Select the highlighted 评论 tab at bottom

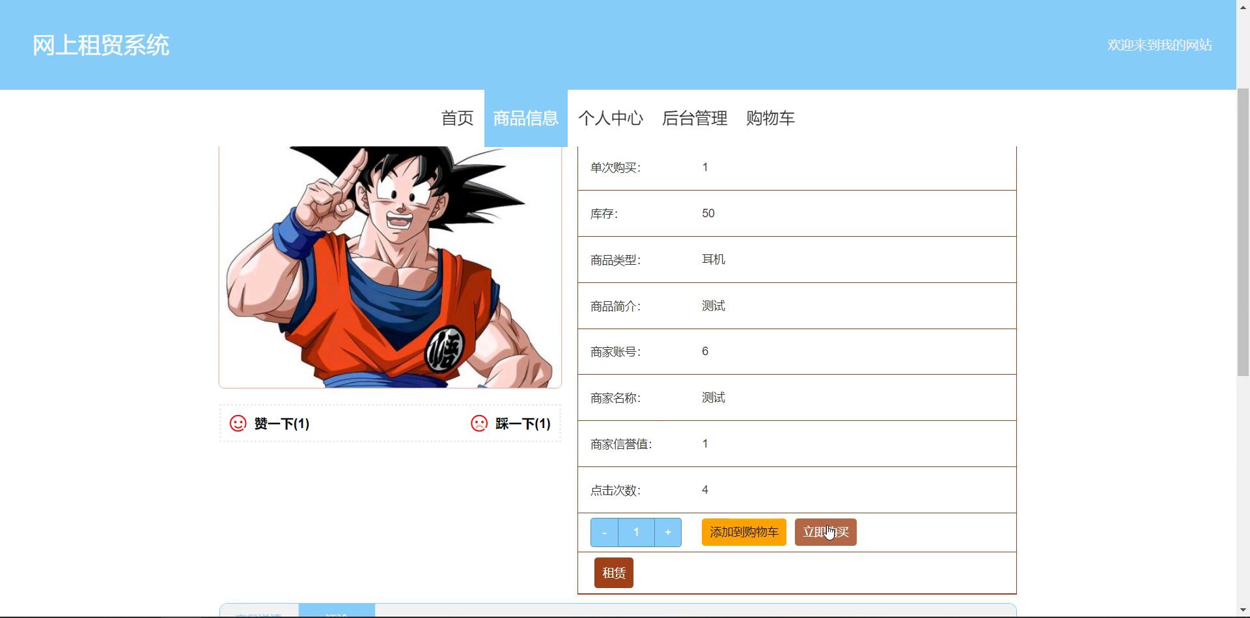coord(337,613)
